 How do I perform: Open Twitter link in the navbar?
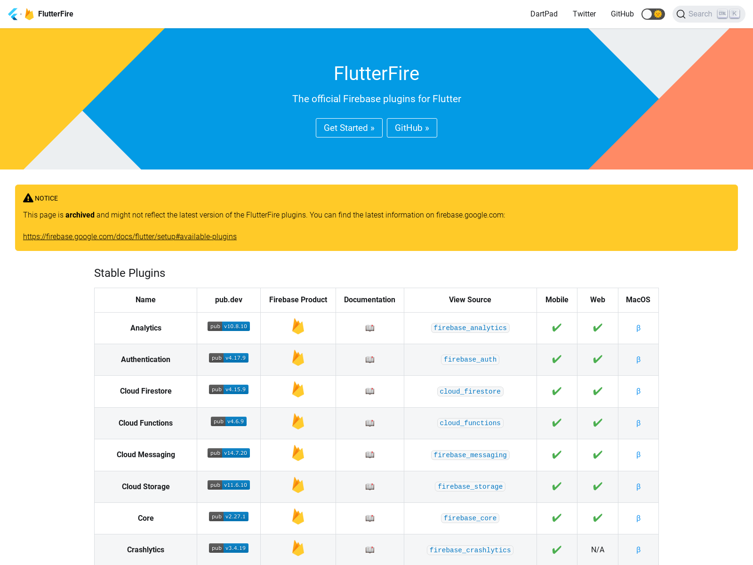(x=584, y=14)
